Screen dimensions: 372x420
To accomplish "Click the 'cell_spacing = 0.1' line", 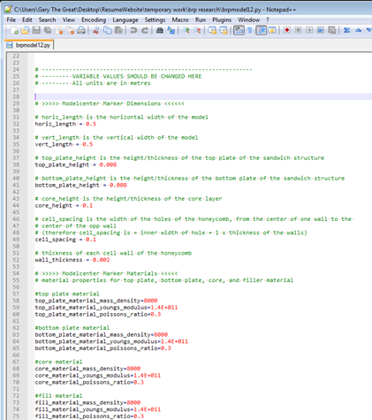I will pos(65,240).
